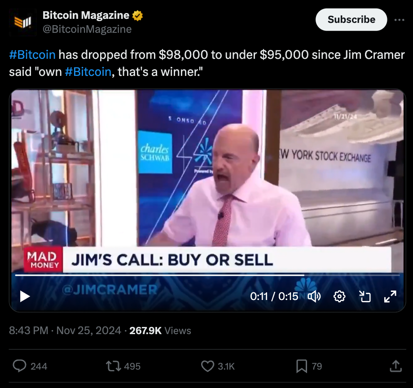Open the Bitcoin Magazine display name

86,15
